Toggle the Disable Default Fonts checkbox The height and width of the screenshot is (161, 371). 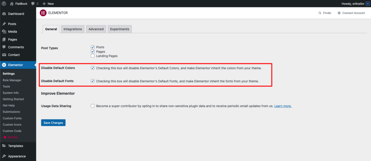click(93, 81)
